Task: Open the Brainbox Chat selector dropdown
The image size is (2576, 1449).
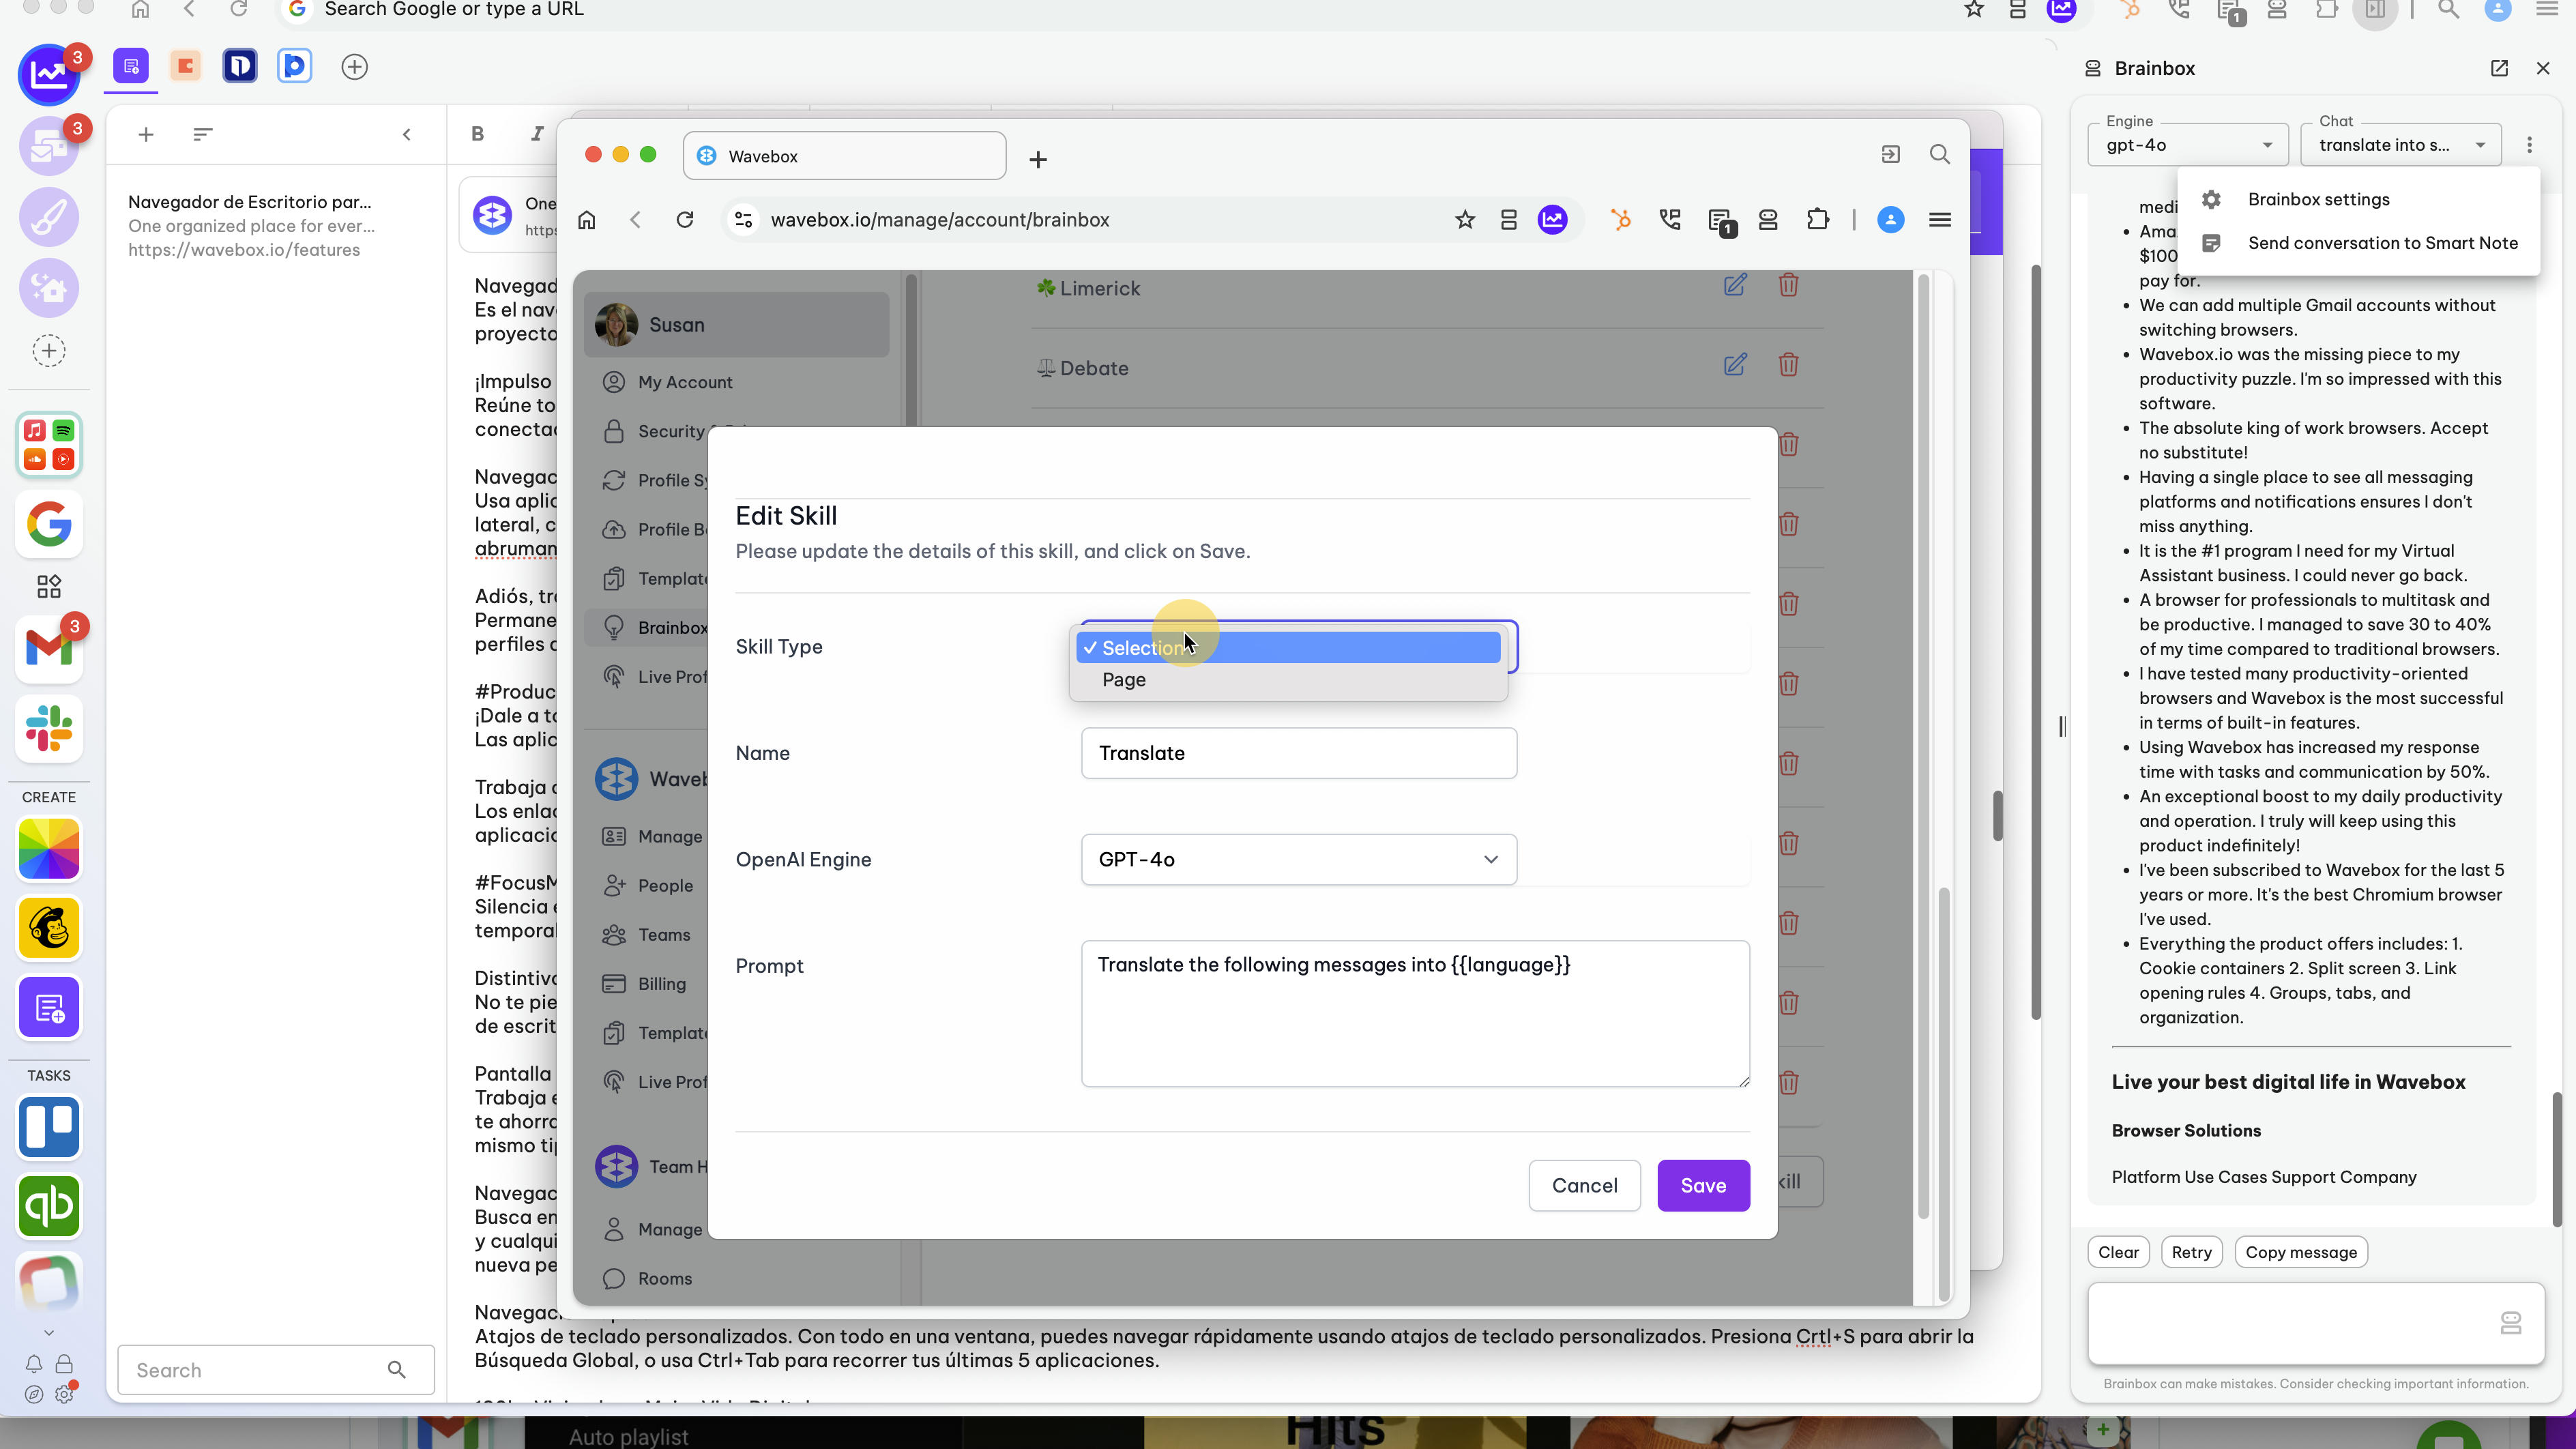Action: [x=2401, y=145]
